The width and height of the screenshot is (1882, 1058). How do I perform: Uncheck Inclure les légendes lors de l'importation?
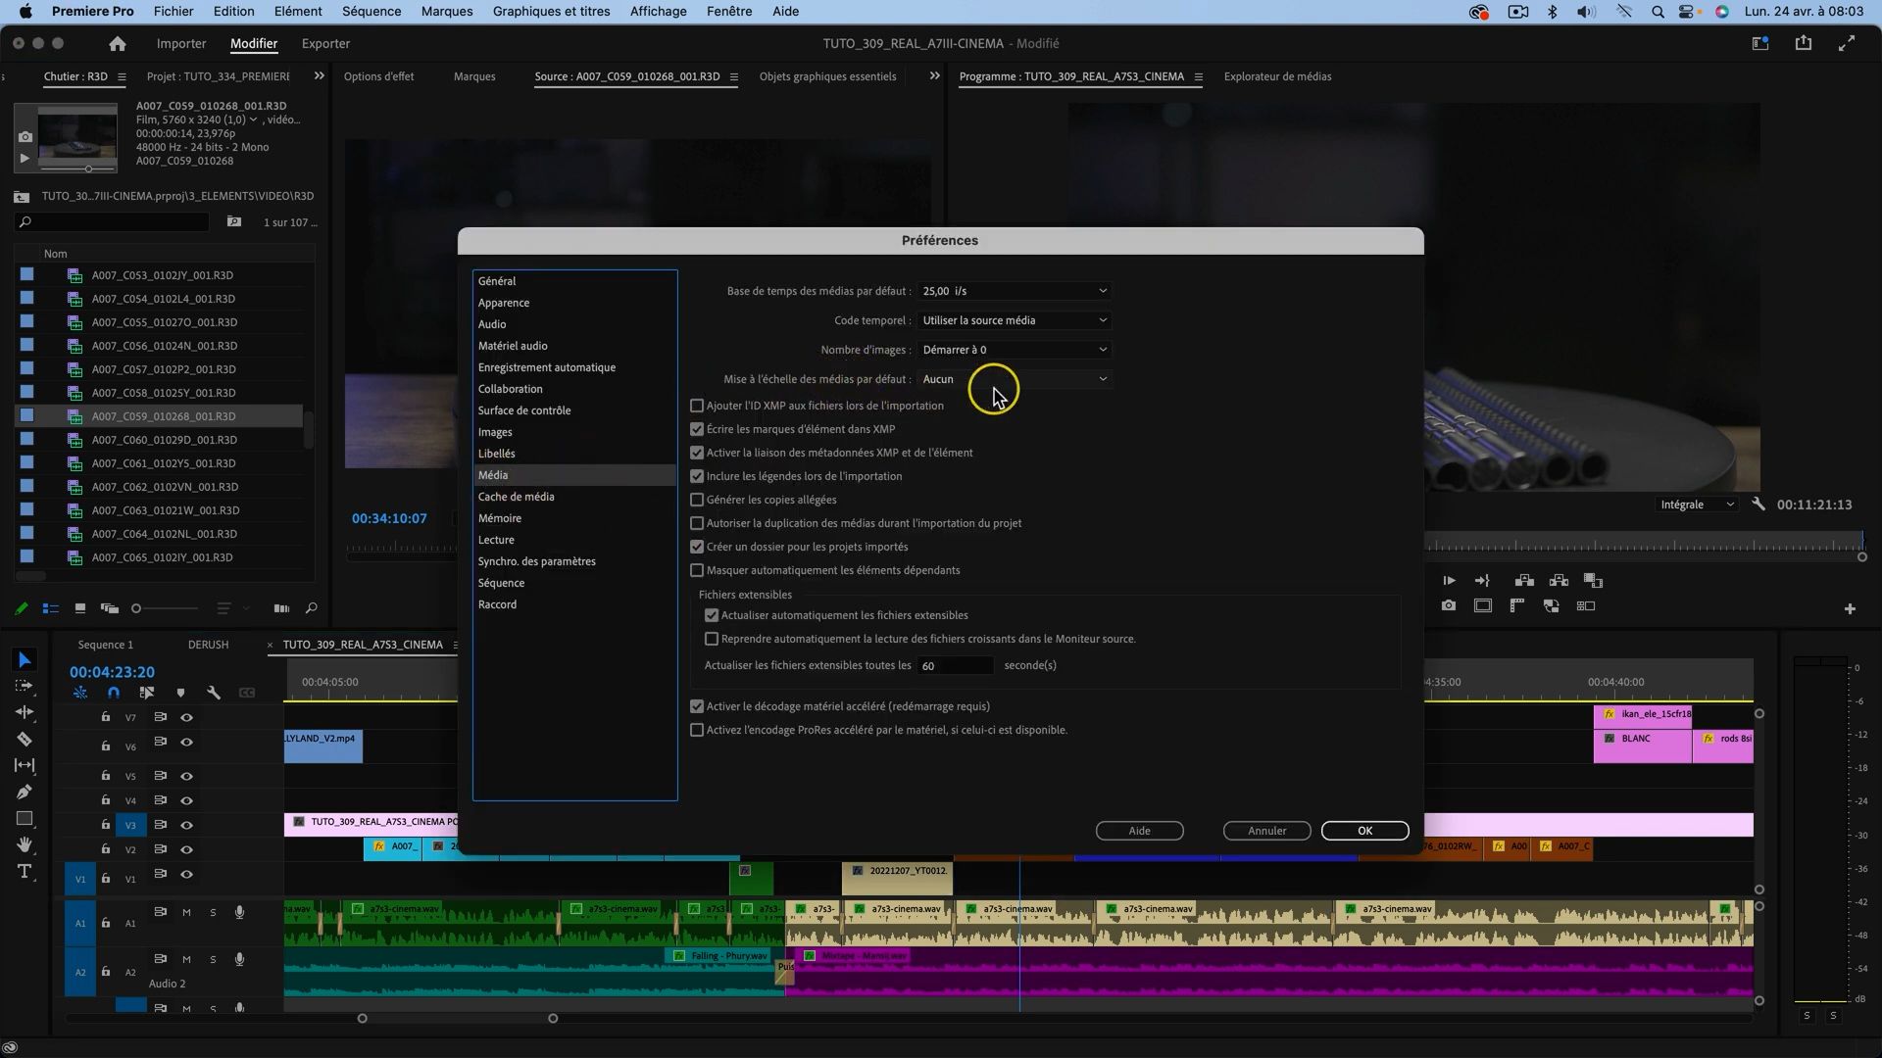[697, 476]
